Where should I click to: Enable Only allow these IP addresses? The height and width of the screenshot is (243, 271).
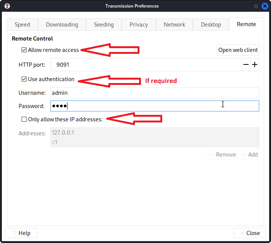click(24, 119)
